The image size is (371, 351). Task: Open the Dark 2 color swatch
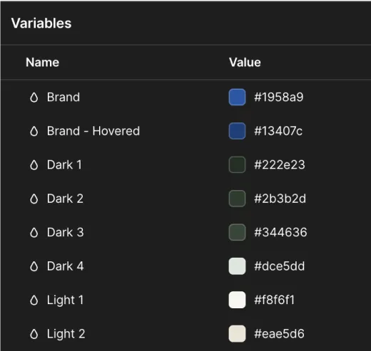click(237, 199)
